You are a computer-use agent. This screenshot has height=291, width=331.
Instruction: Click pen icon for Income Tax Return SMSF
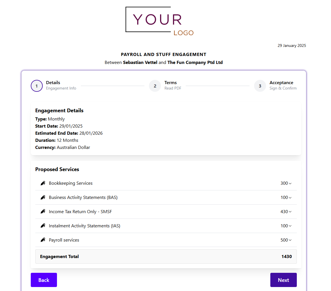coord(43,212)
